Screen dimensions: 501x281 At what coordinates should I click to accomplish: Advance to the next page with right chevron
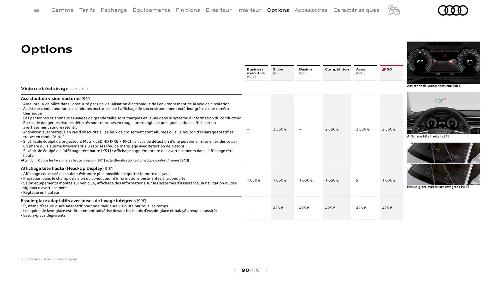pos(266,270)
